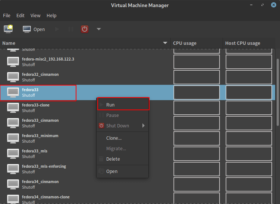Minimize the Virtual Machine Manager window
Viewport: 280px width, 204px height.
click(251, 5)
